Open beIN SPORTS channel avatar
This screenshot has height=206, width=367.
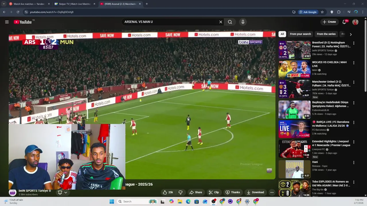tap(12, 193)
